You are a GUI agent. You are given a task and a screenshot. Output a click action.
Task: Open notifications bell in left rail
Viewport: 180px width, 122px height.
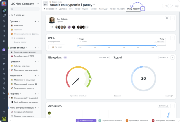click(x=4, y=21)
